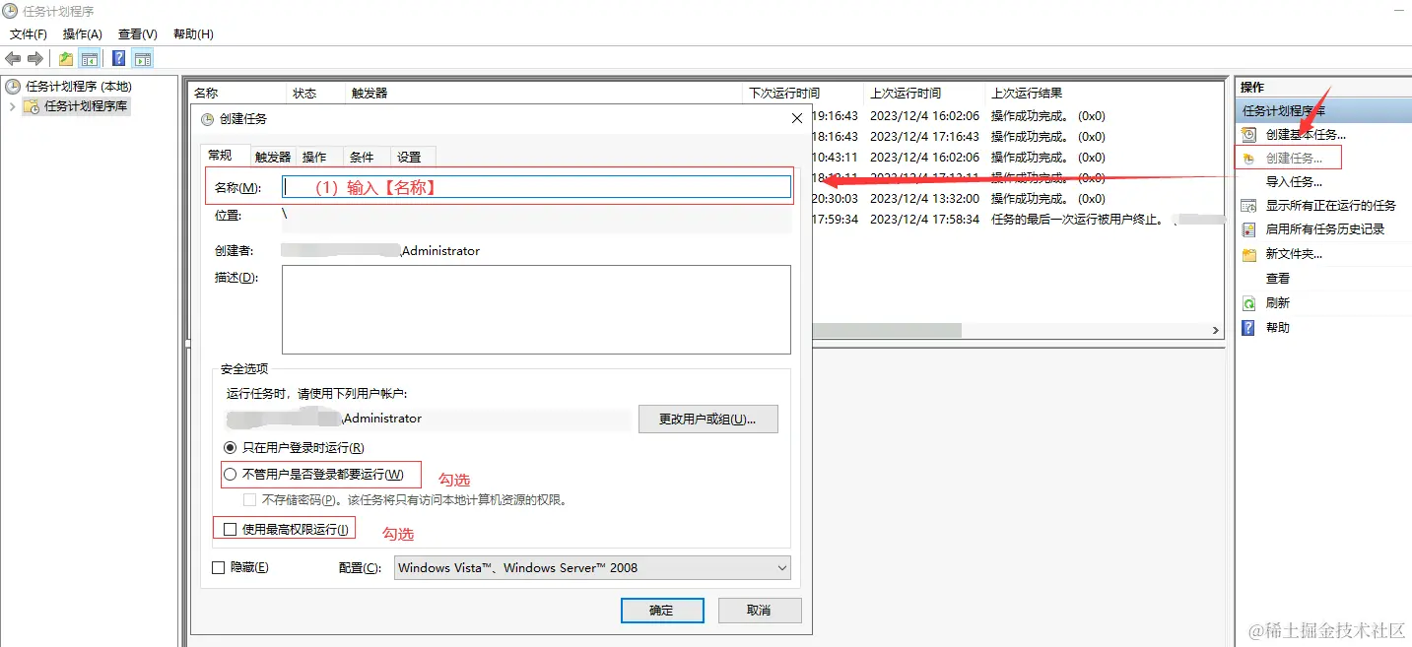Click the 创建任务 icon in actions pane
This screenshot has width=1412, height=647.
[1249, 159]
